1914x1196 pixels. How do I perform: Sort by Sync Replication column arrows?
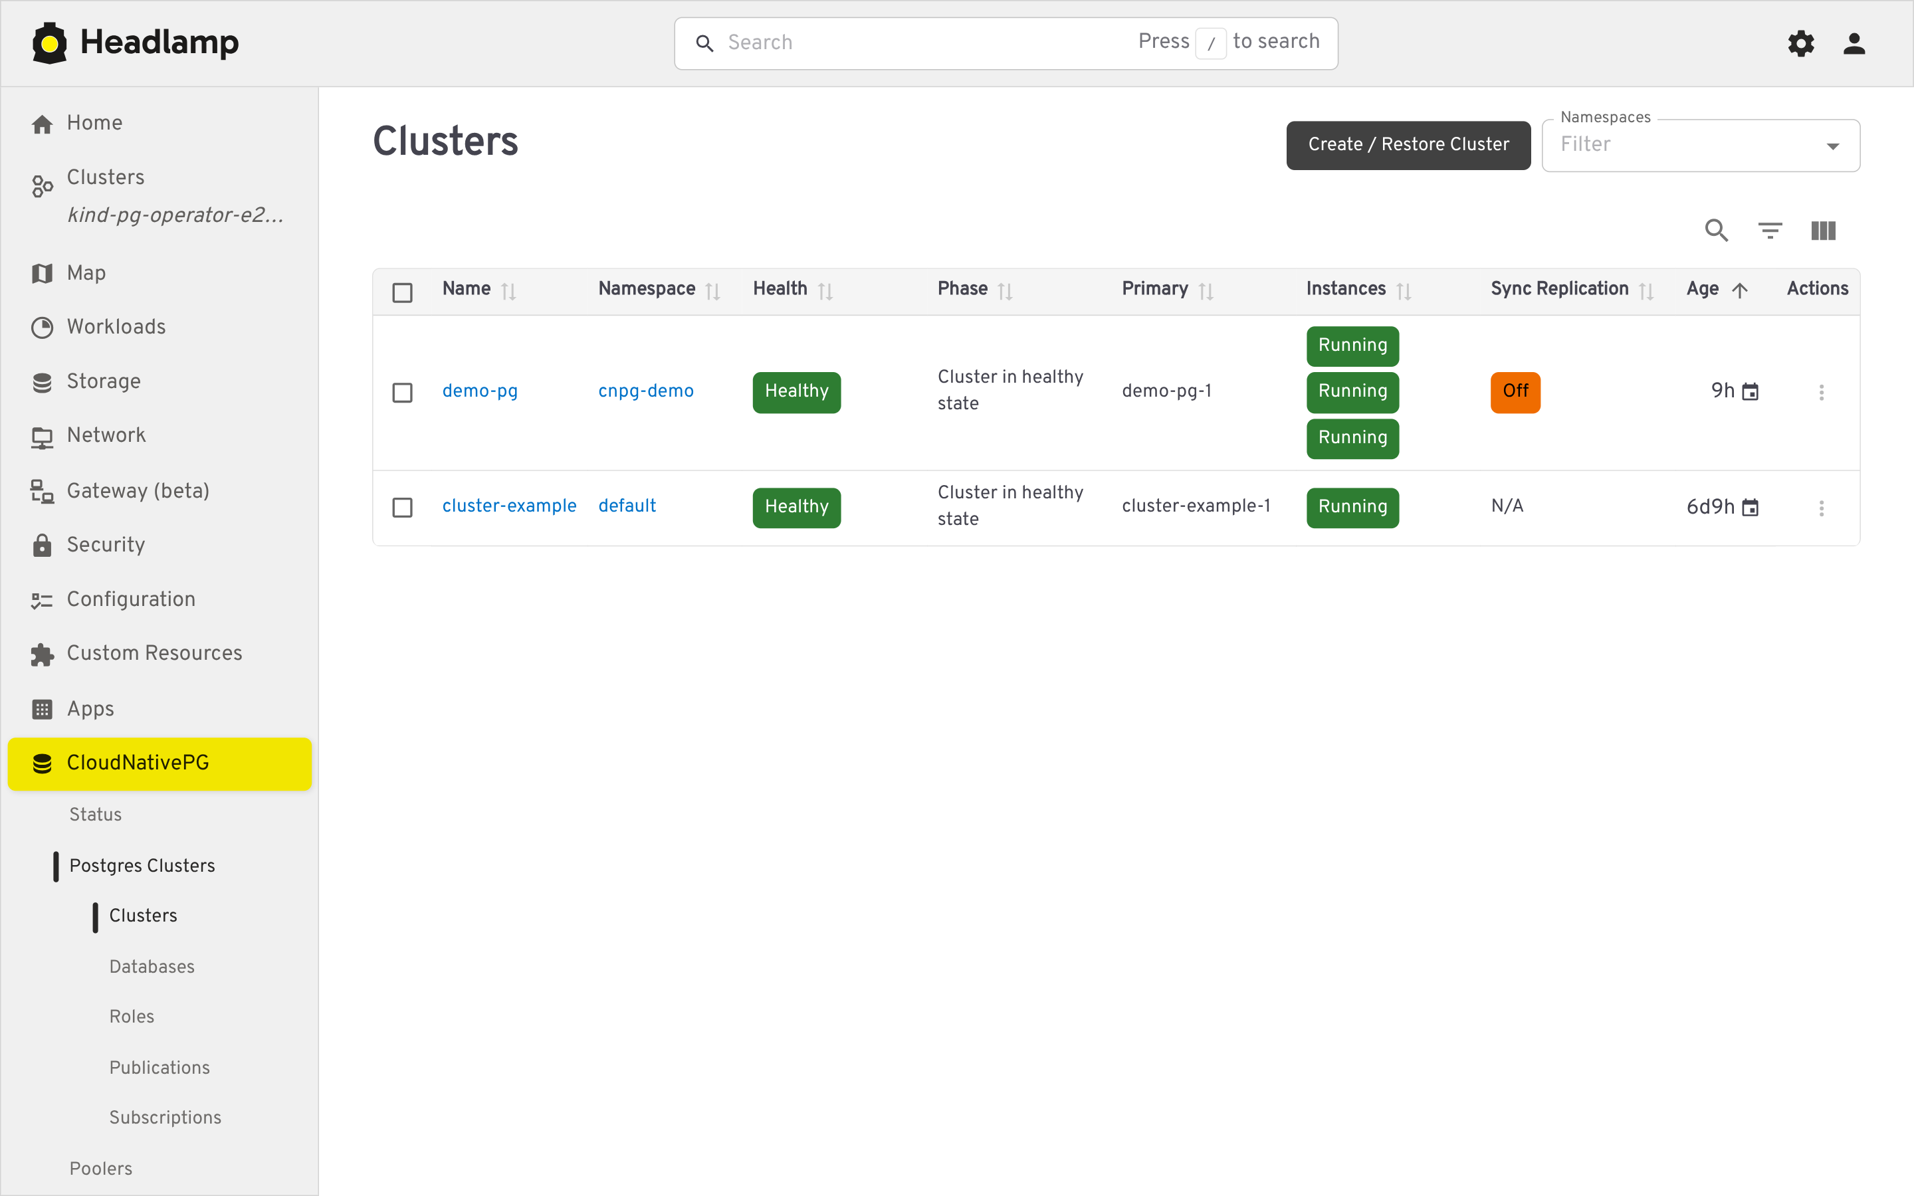coord(1646,291)
